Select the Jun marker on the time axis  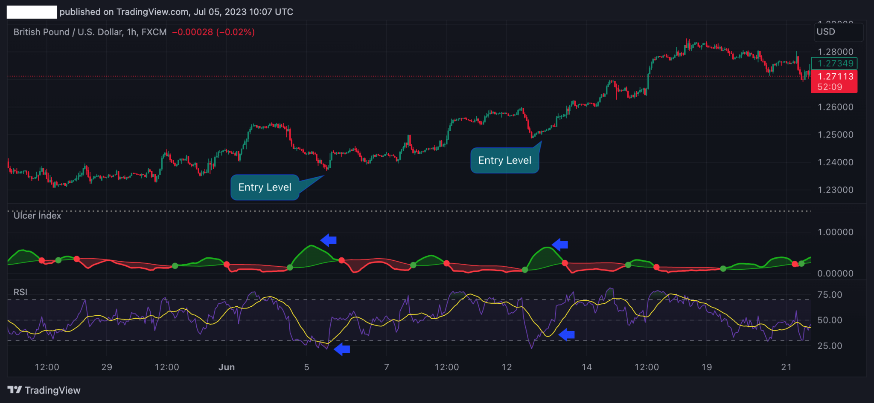[x=227, y=367]
